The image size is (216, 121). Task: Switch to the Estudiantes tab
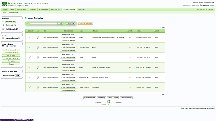pyautogui.click(x=44, y=9)
